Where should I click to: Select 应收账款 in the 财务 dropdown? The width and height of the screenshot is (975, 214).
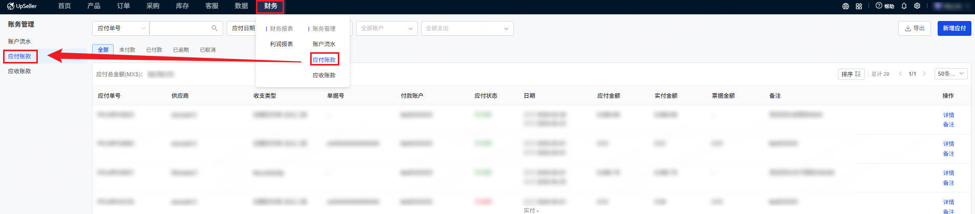[324, 75]
